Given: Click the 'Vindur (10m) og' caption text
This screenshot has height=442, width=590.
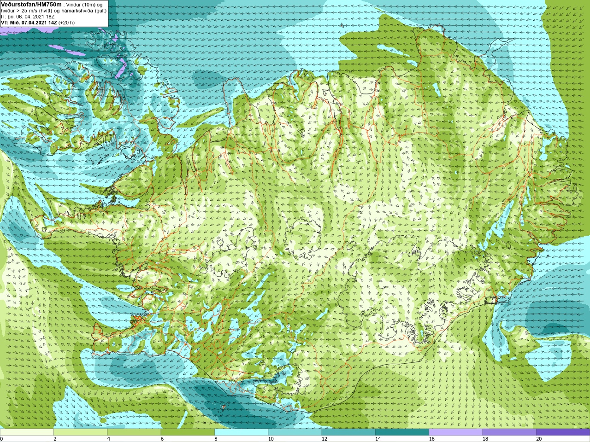Looking at the screenshot, I should coord(84,4).
